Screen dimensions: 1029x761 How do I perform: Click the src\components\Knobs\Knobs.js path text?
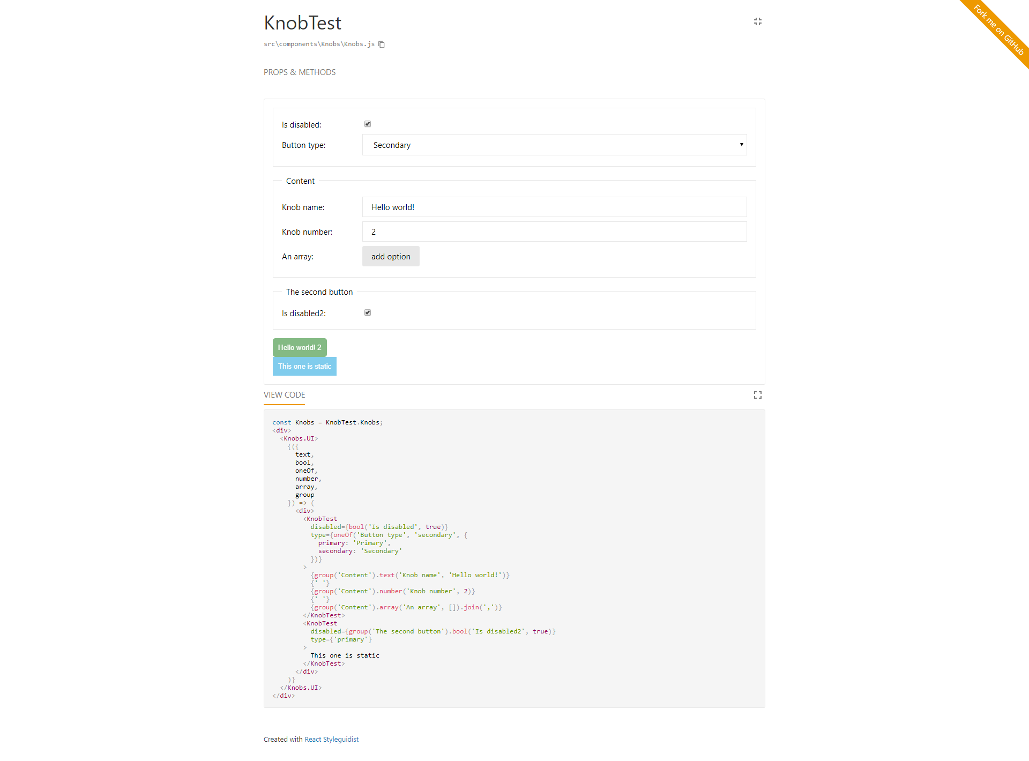318,44
